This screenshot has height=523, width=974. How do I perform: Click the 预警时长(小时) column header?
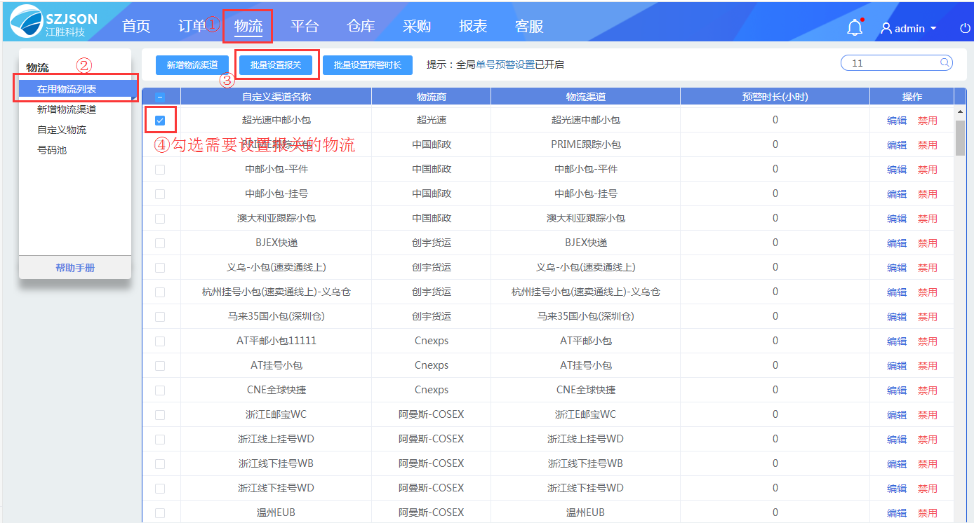pos(775,97)
